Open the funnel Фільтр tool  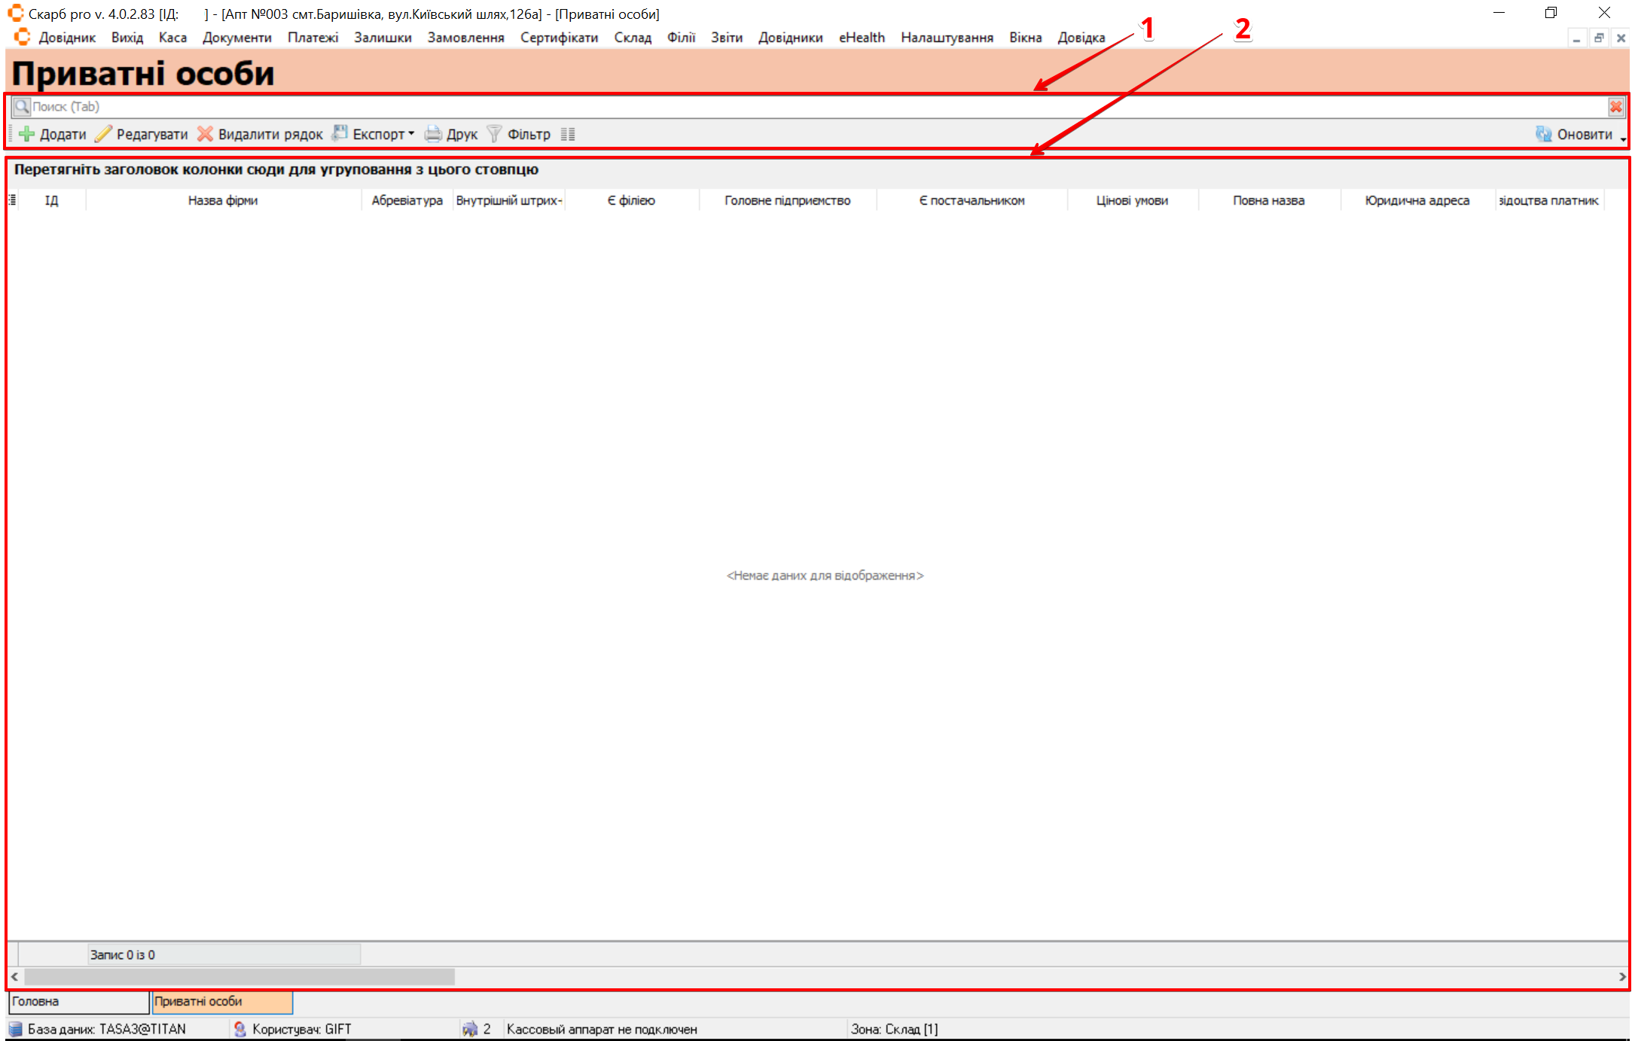(x=494, y=134)
